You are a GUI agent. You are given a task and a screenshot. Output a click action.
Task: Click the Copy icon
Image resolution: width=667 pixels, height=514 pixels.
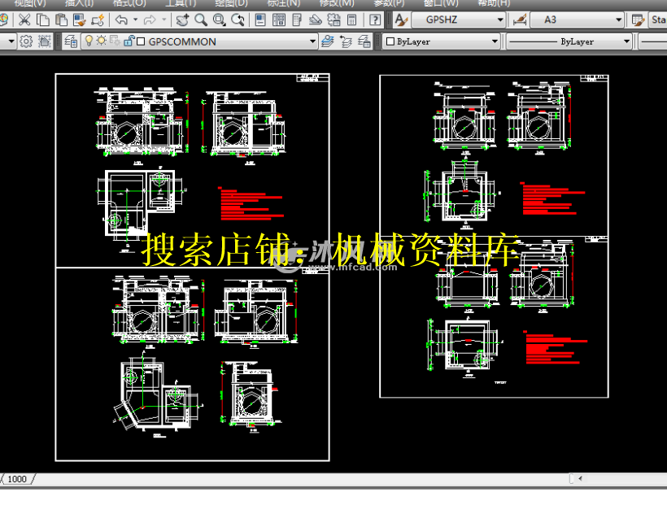pyautogui.click(x=43, y=20)
